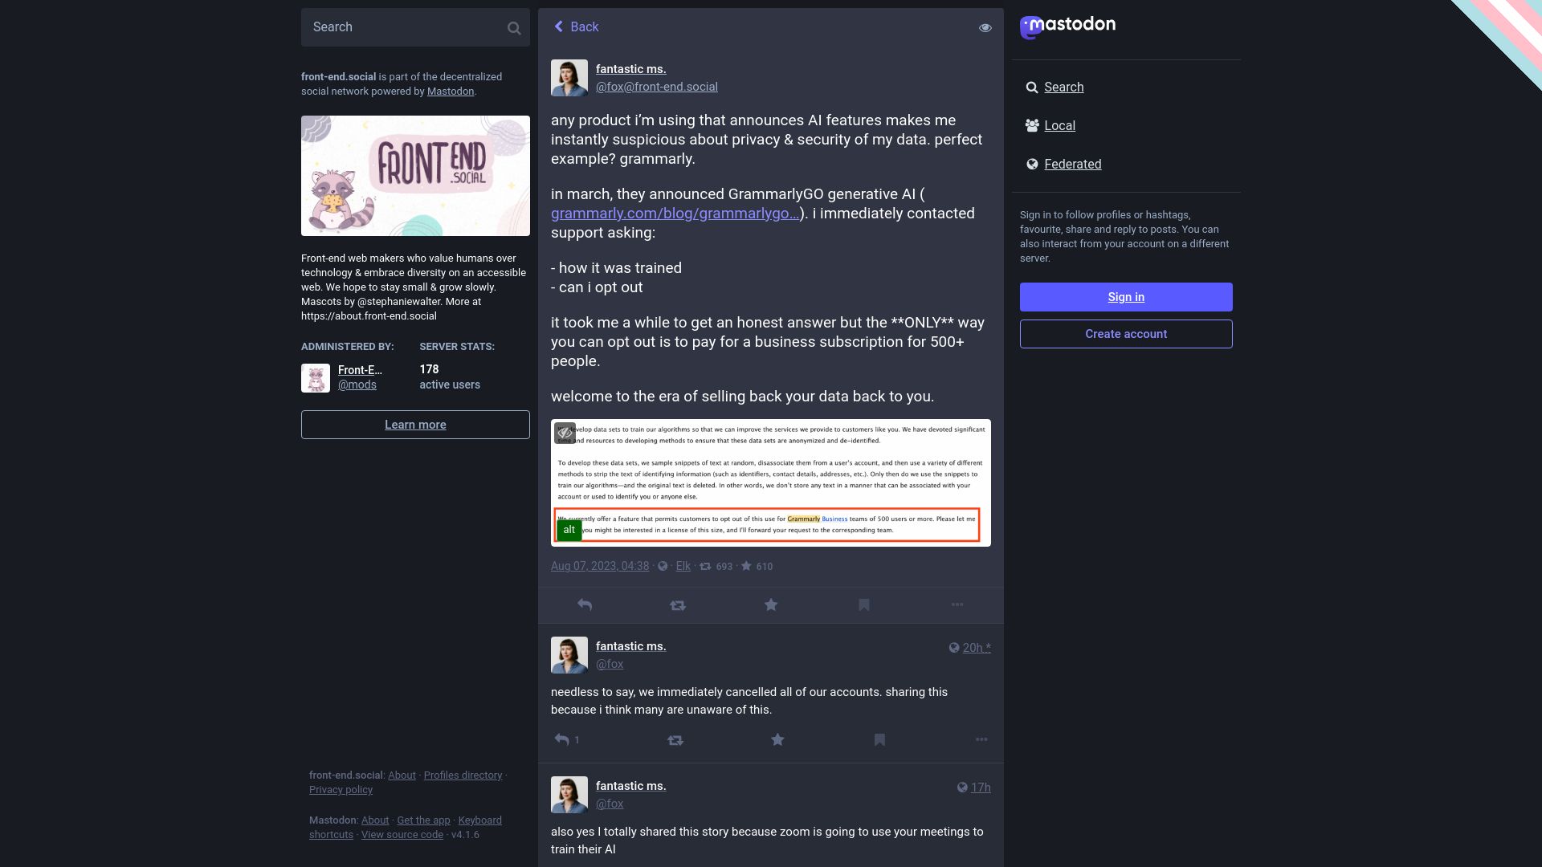
Task: View favourites count 610 on main post
Action: [x=757, y=567]
